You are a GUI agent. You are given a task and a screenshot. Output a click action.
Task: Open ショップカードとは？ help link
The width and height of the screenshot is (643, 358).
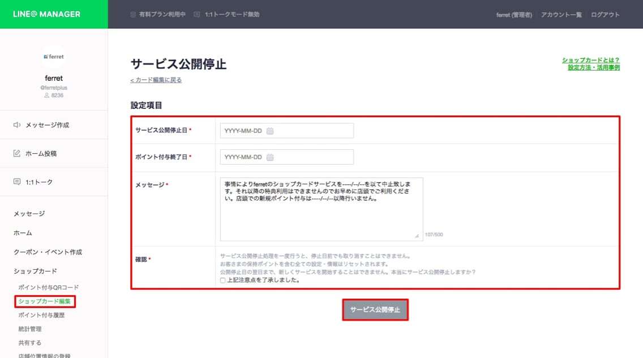591,60
